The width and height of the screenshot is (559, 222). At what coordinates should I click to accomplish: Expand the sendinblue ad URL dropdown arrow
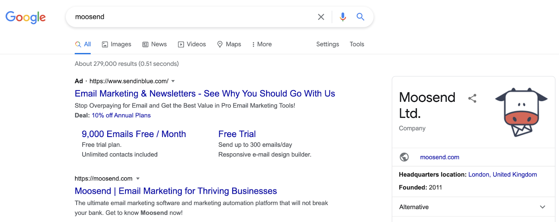coord(173,81)
